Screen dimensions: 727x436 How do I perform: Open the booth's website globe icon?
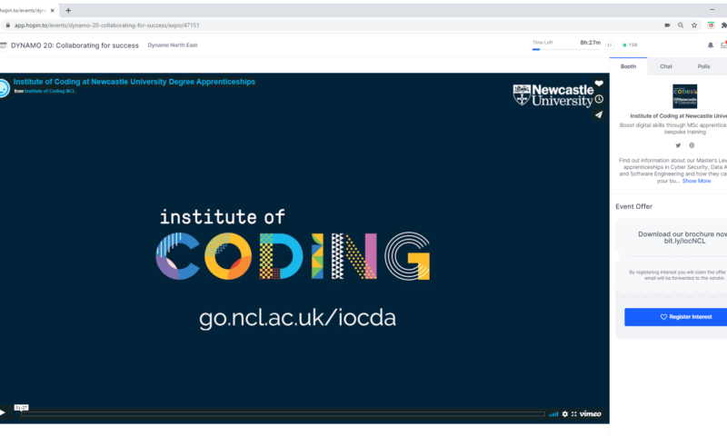click(x=692, y=145)
